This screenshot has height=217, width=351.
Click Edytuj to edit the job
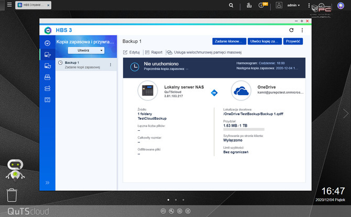[131, 52]
